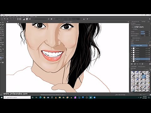Save the document using the toolbar icon
The width and height of the screenshot is (151, 113).
(x=7, y=19)
